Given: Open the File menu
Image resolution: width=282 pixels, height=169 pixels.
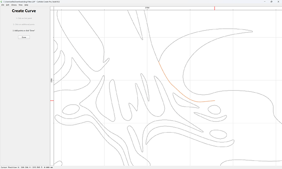Looking at the screenshot, I should click(x=3, y=5).
